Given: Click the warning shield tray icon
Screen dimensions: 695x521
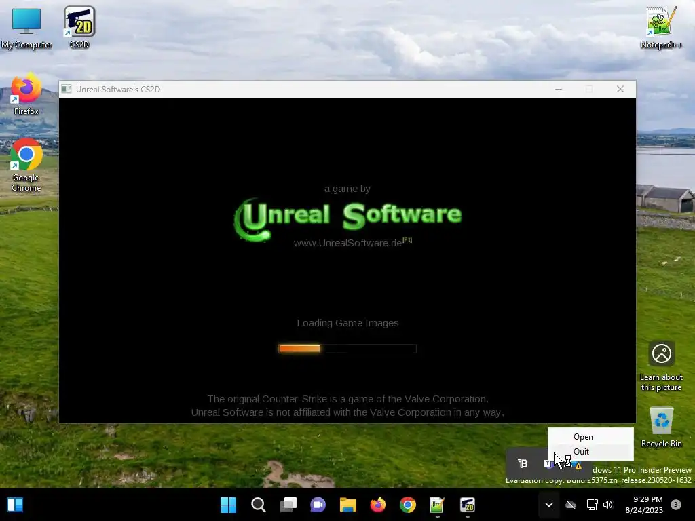Looking at the screenshot, I should pyautogui.click(x=577, y=465).
